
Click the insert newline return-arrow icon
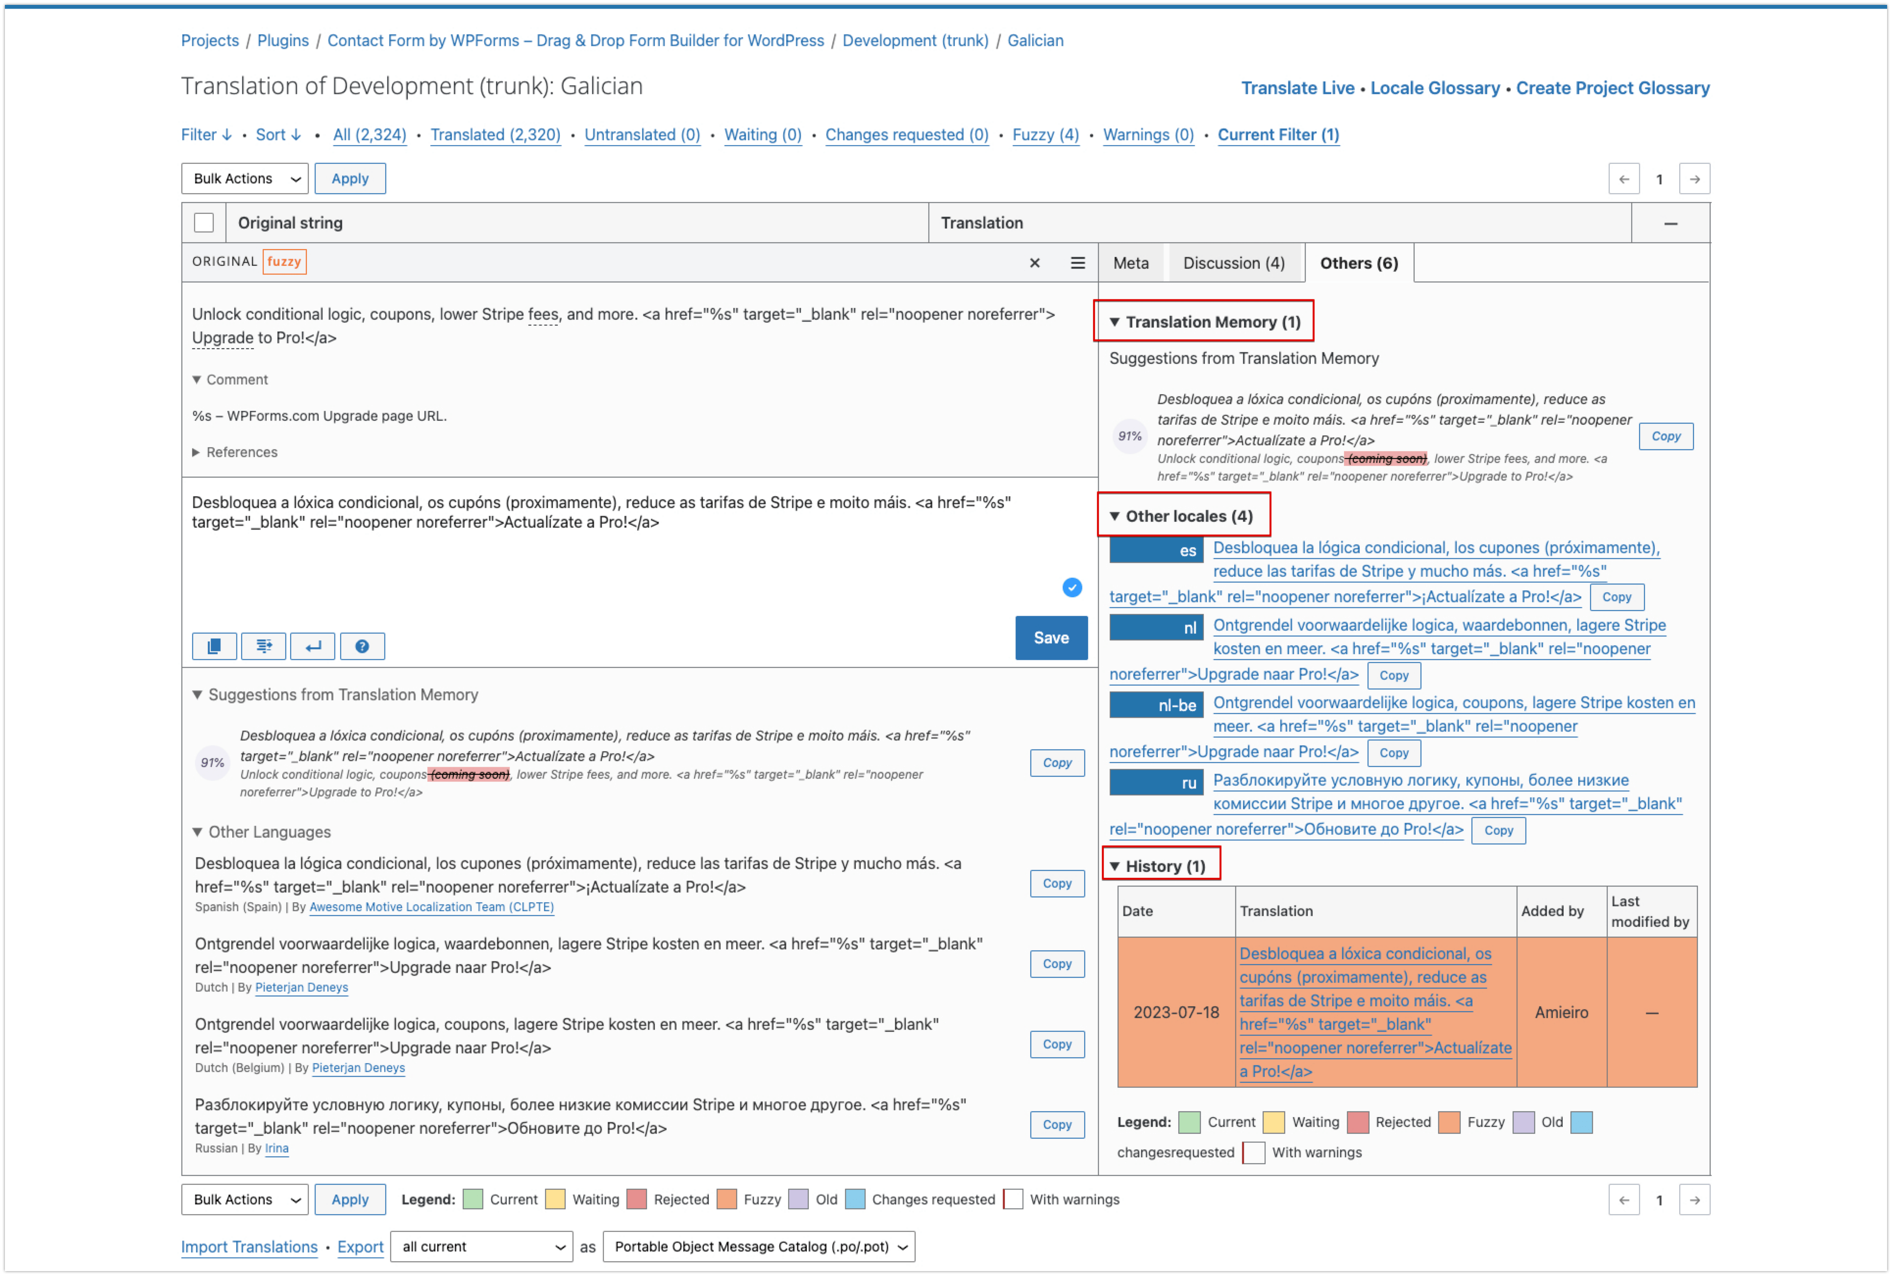pyautogui.click(x=313, y=646)
